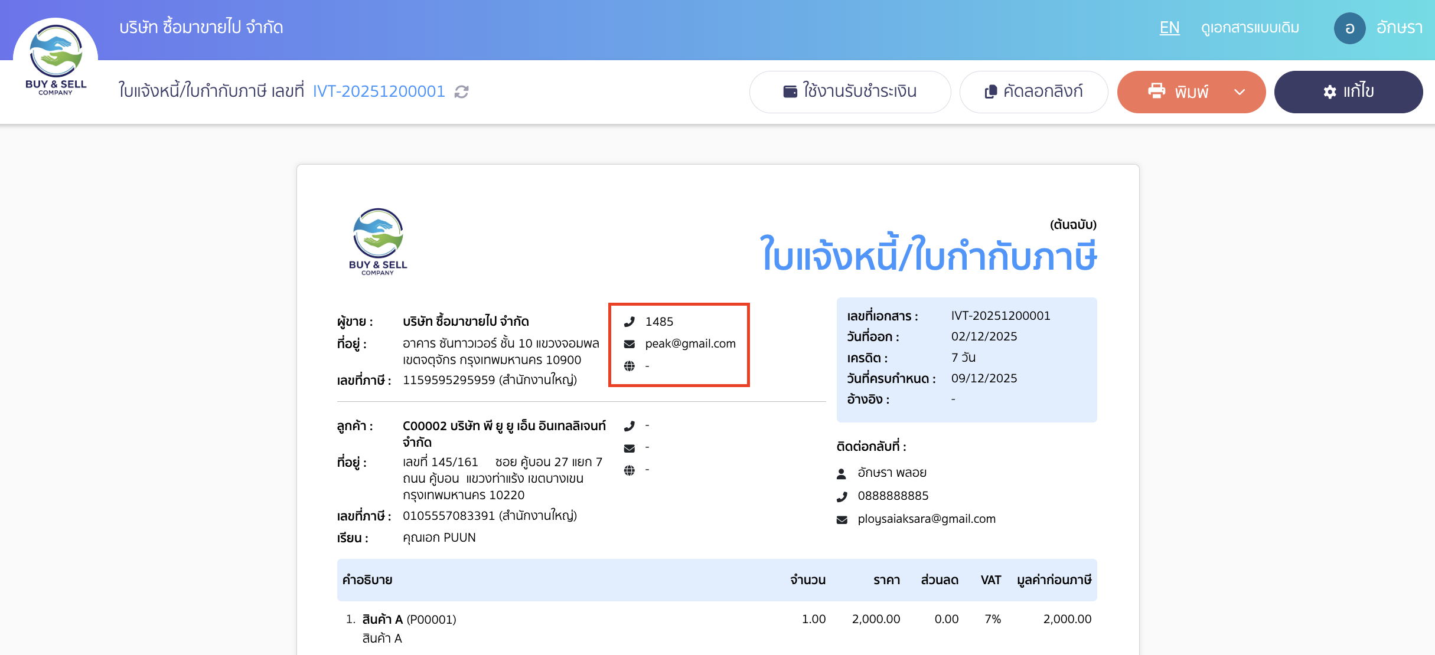Open document link IVT-20251200001
The height and width of the screenshot is (655, 1435).
point(378,91)
